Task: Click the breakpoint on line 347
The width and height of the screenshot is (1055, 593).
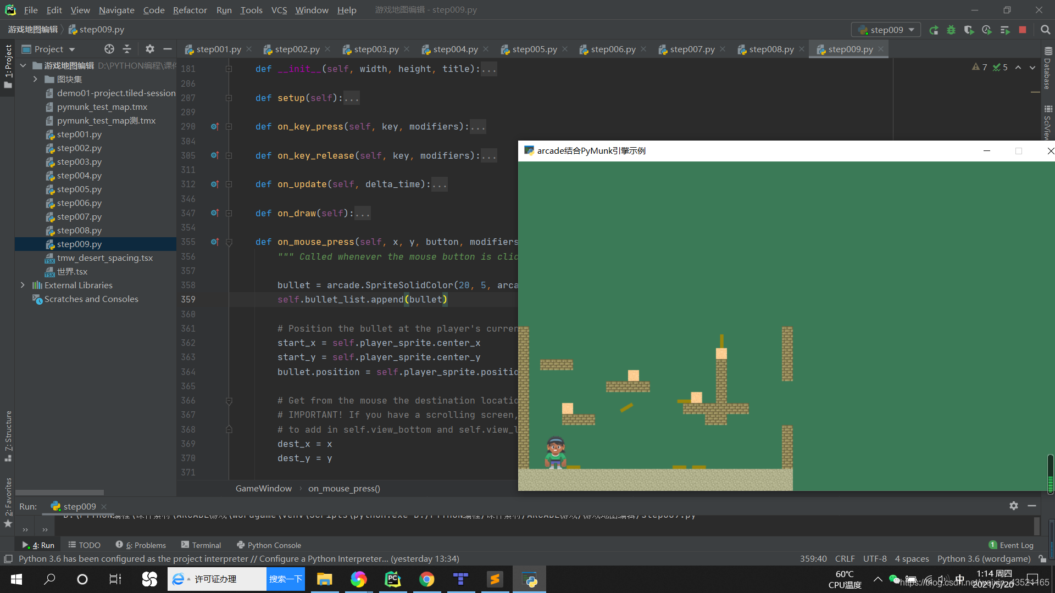Action: 213,213
